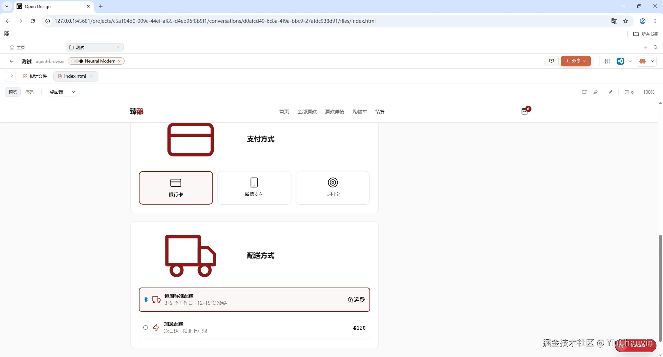Screen dimensions: 663x357
Task: Select the pen draw icon in preview toolbar
Action: [x=595, y=92]
